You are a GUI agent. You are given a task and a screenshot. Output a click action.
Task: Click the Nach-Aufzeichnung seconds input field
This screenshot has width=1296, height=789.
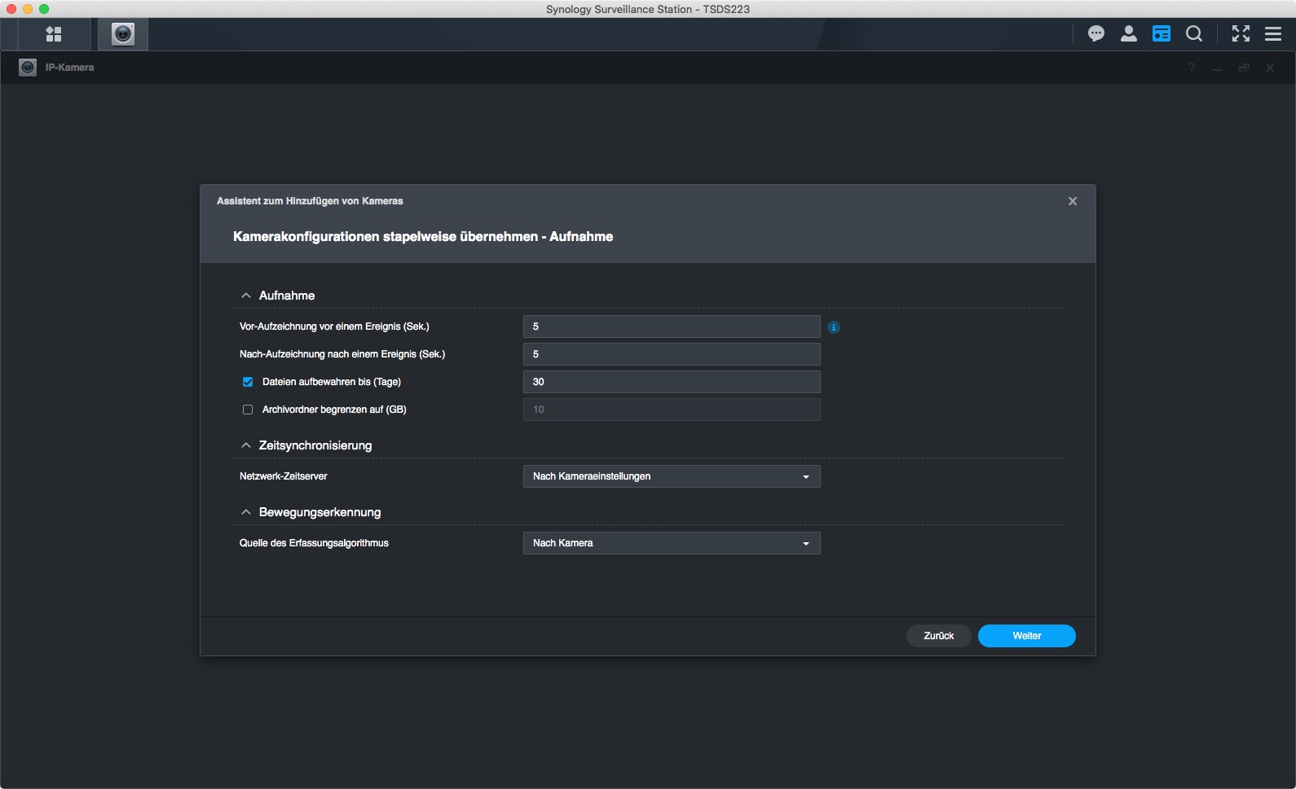pos(671,354)
